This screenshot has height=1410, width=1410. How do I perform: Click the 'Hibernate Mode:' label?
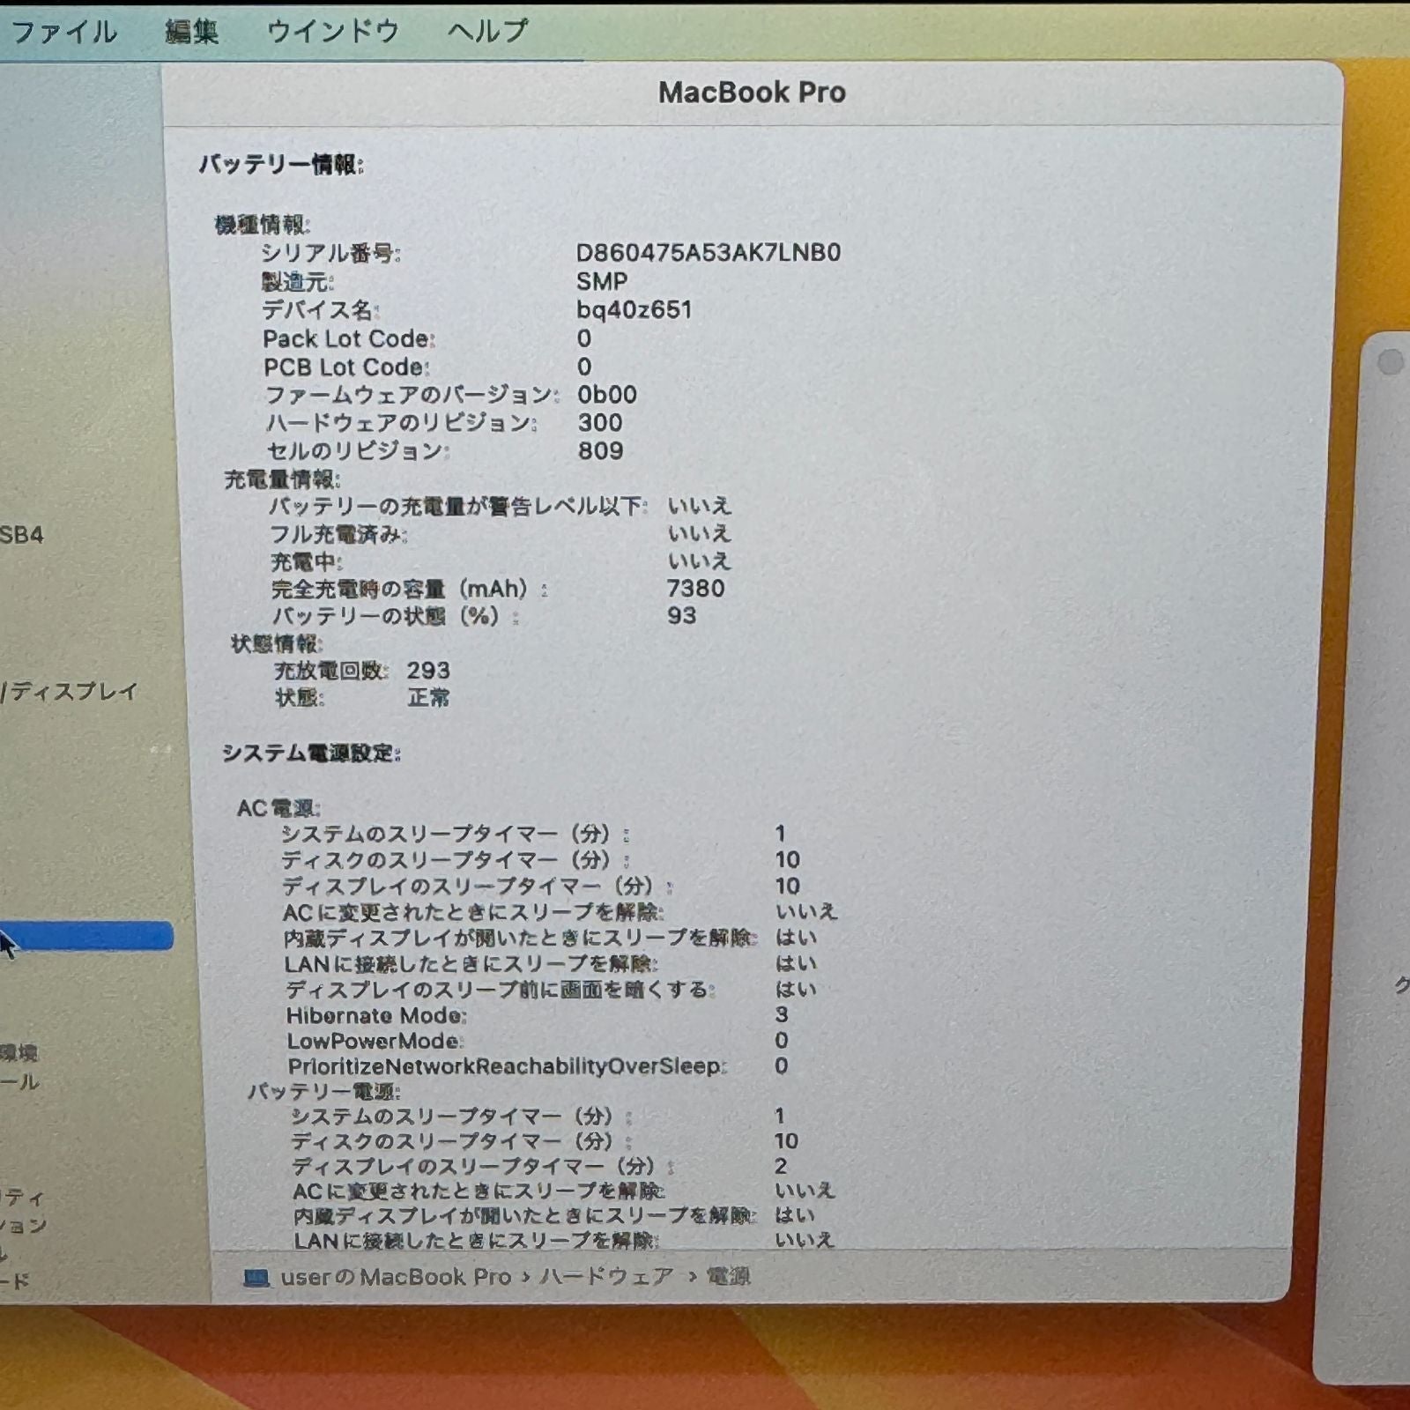coord(376,1016)
